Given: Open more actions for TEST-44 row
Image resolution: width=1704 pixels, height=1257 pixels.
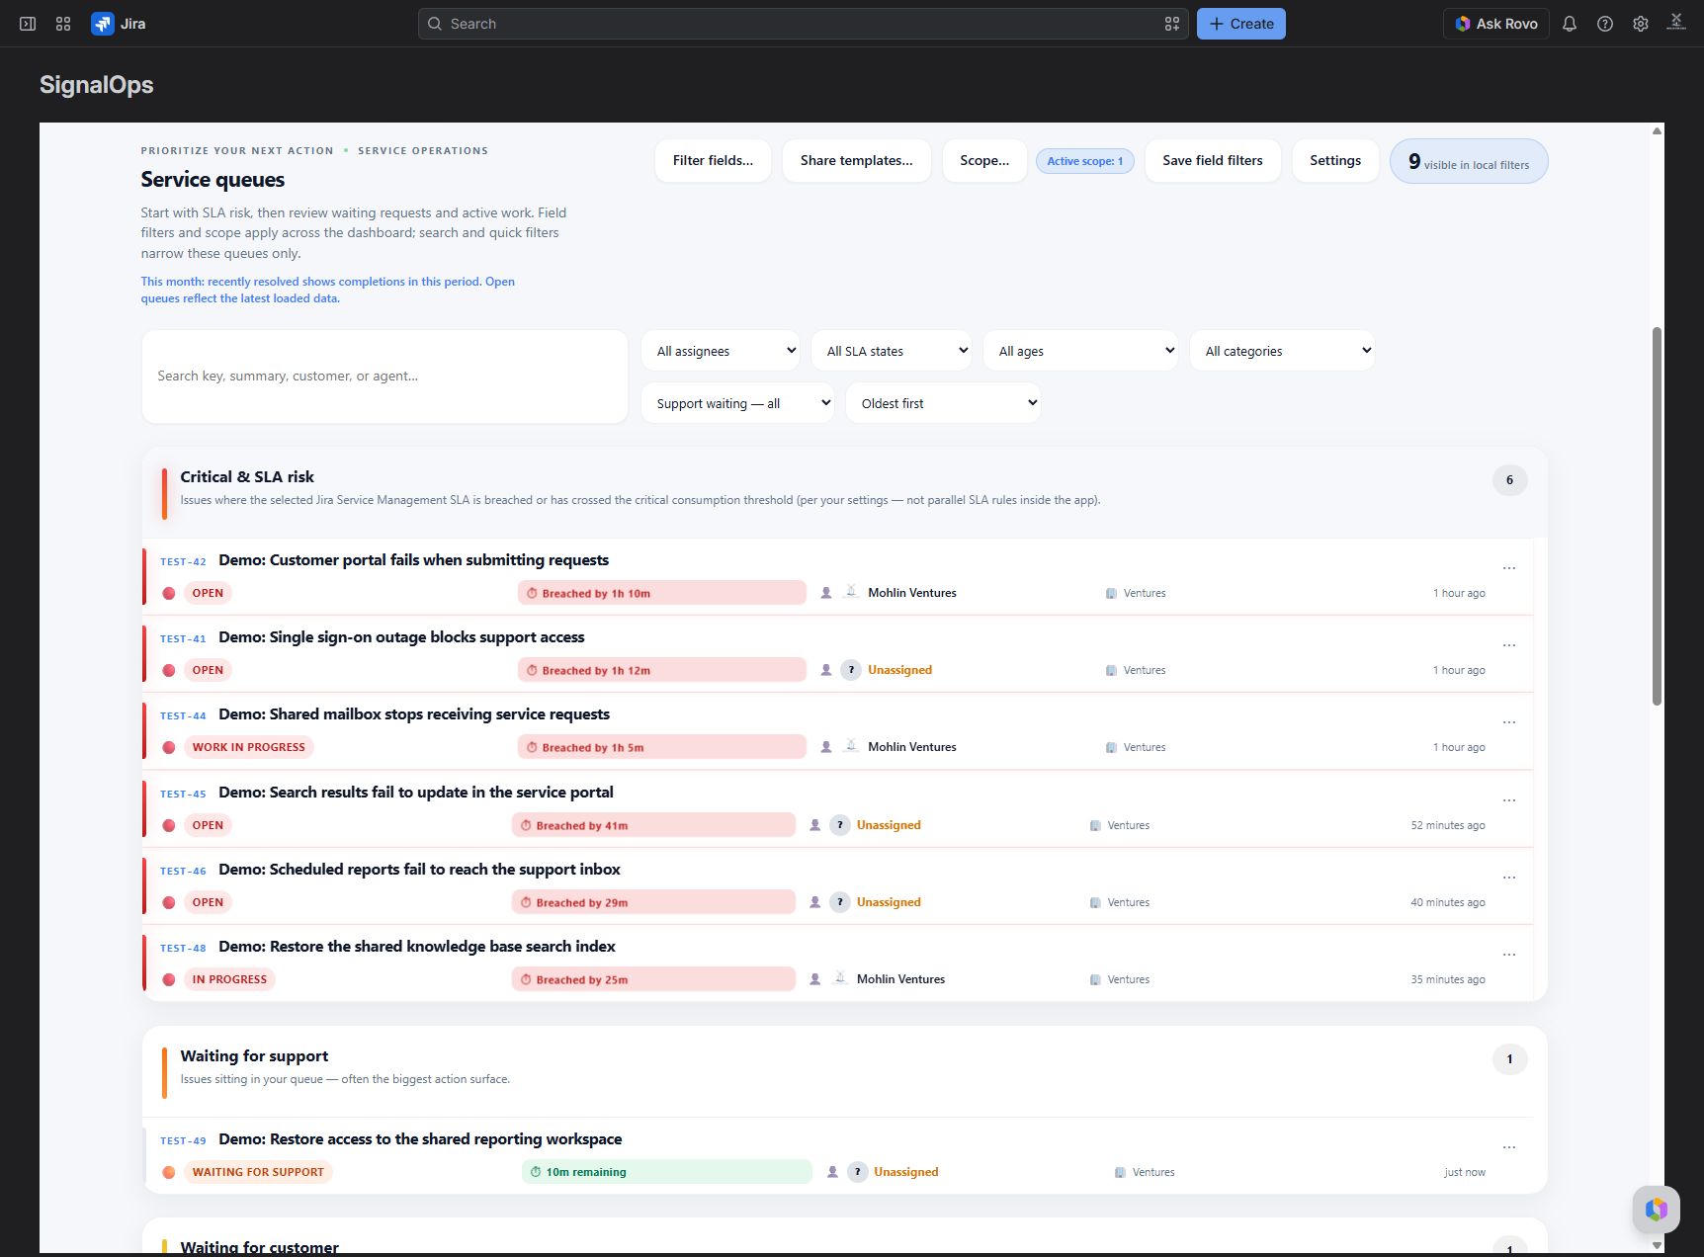Looking at the screenshot, I should point(1509,722).
